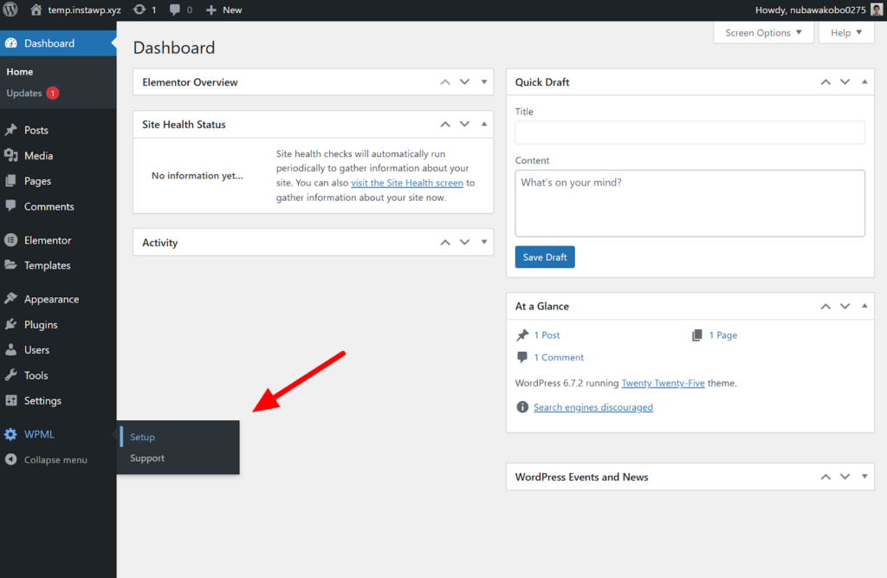
Task: Toggle the Quick Draft panel closed
Action: tap(864, 82)
